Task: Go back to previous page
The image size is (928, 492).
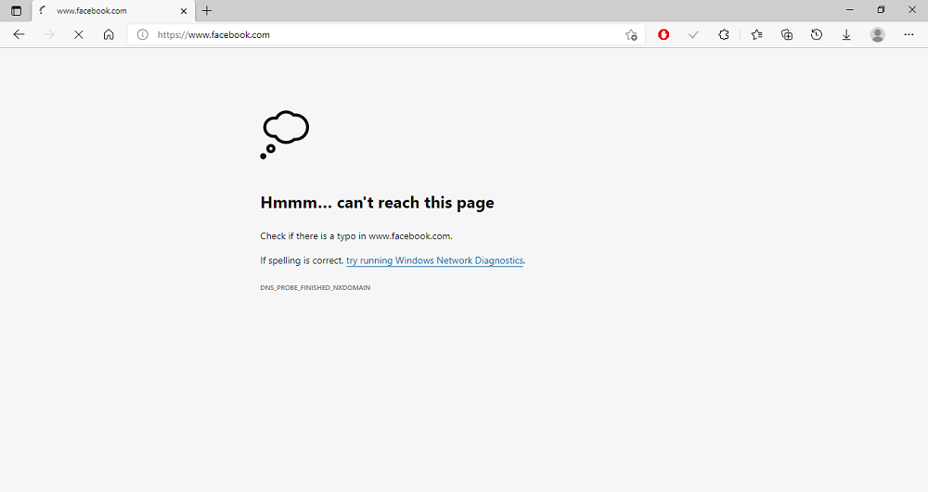Action: pyautogui.click(x=19, y=35)
